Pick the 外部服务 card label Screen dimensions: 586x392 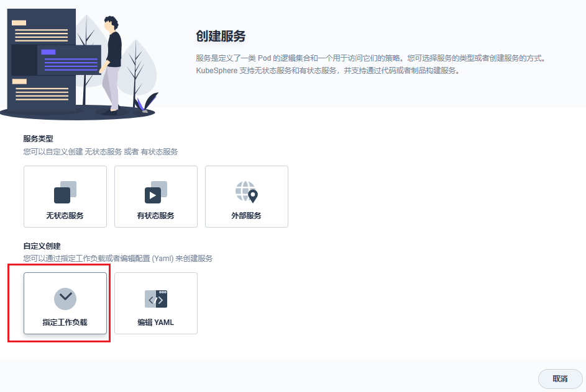[x=246, y=216]
